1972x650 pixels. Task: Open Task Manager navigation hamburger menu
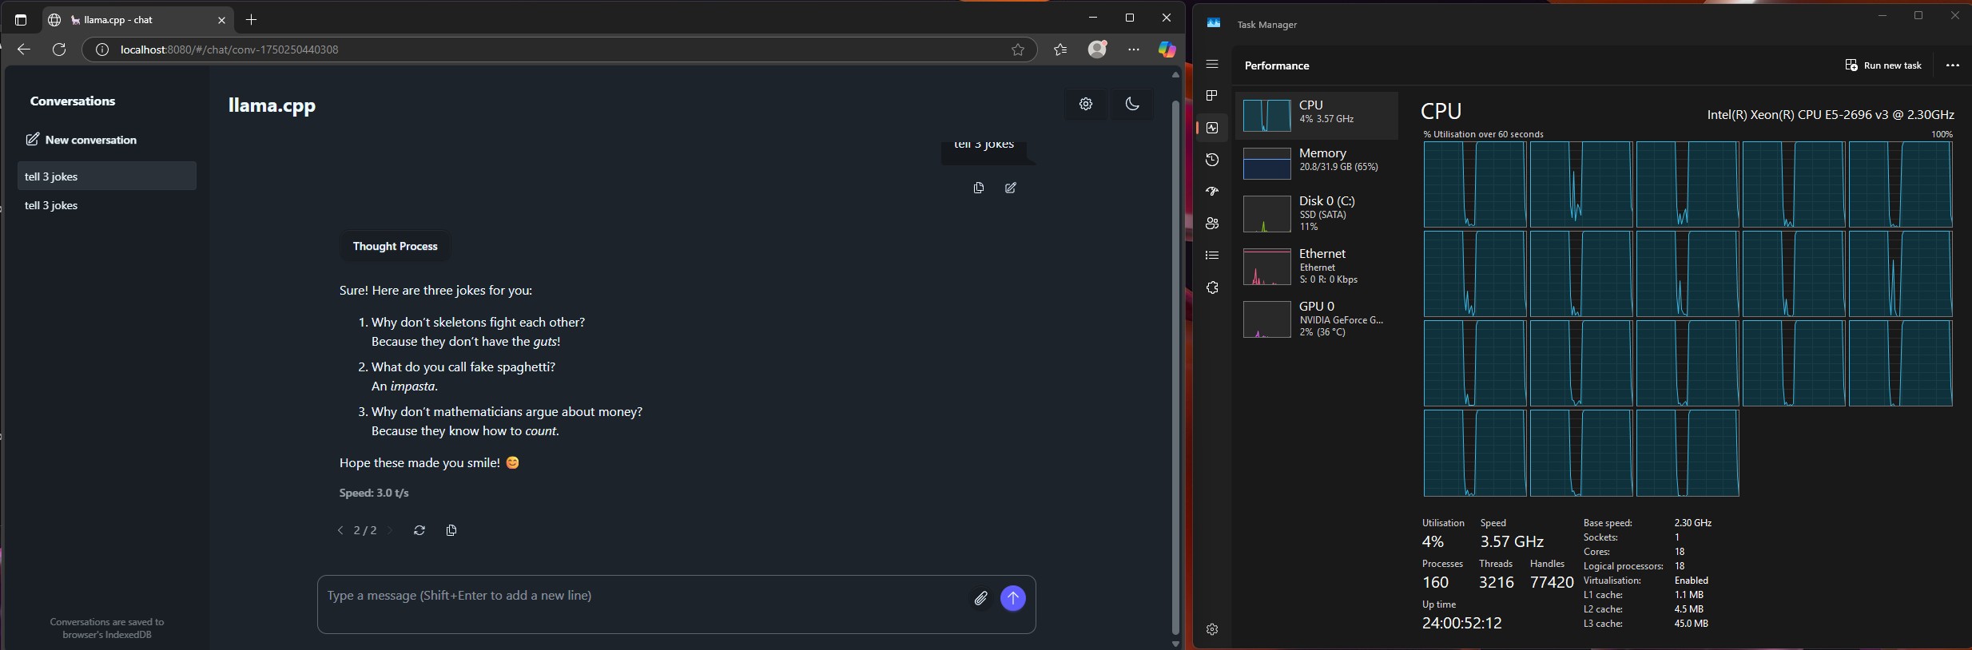(1212, 65)
